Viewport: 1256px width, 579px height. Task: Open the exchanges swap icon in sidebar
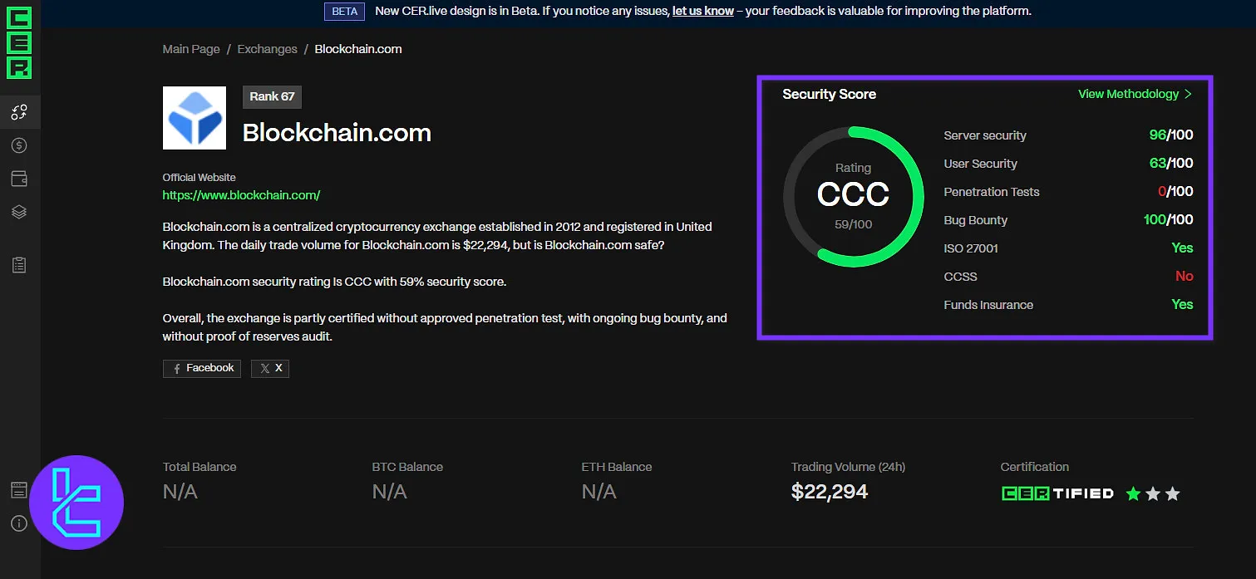(19, 112)
